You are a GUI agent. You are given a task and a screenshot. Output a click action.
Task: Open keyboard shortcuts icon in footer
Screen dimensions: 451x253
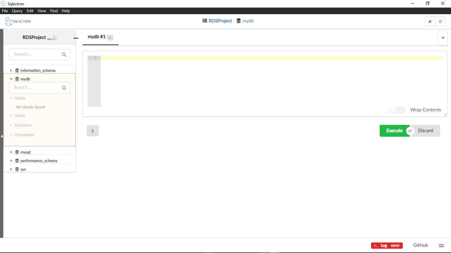441,245
